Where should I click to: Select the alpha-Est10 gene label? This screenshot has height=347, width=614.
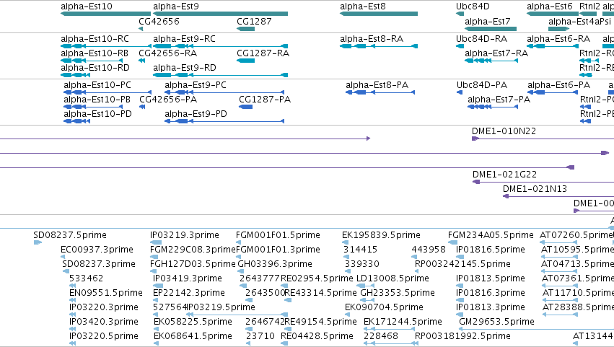(86, 6)
